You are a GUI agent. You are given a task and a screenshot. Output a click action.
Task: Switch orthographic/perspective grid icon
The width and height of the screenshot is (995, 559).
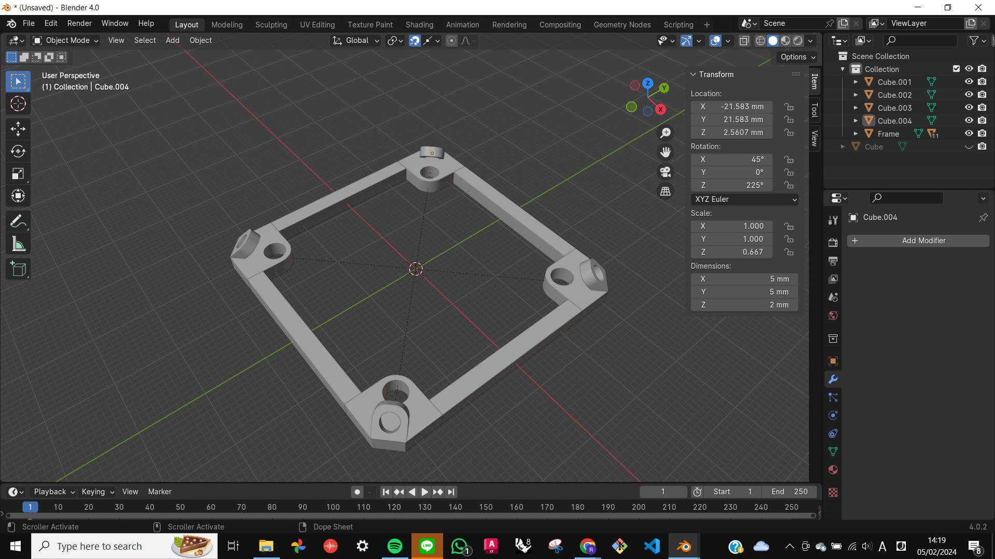(665, 191)
